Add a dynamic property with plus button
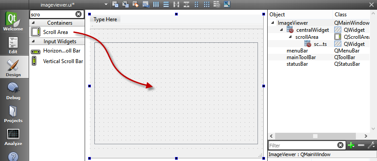The image size is (377, 161). click(x=351, y=145)
